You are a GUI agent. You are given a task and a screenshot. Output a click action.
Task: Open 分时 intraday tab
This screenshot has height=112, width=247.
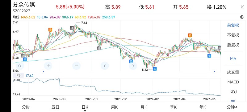click(x=26, y=107)
